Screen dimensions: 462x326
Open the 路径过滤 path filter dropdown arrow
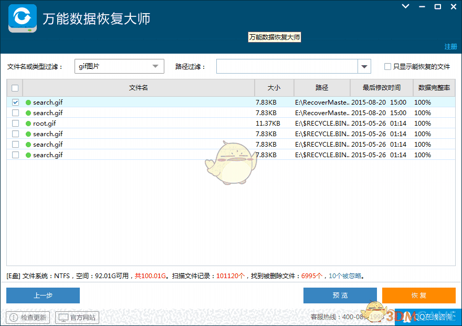click(364, 66)
